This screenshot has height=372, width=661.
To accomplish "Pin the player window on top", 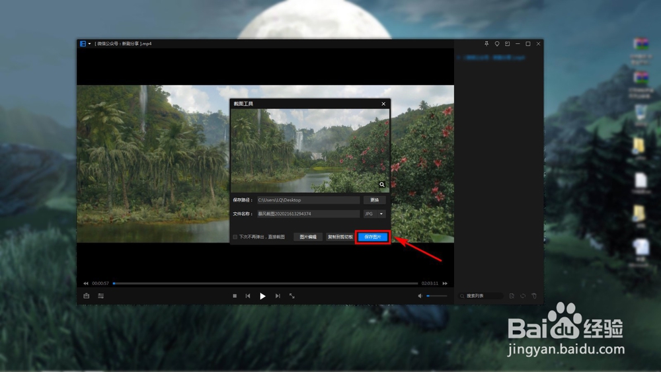I will pos(486,44).
